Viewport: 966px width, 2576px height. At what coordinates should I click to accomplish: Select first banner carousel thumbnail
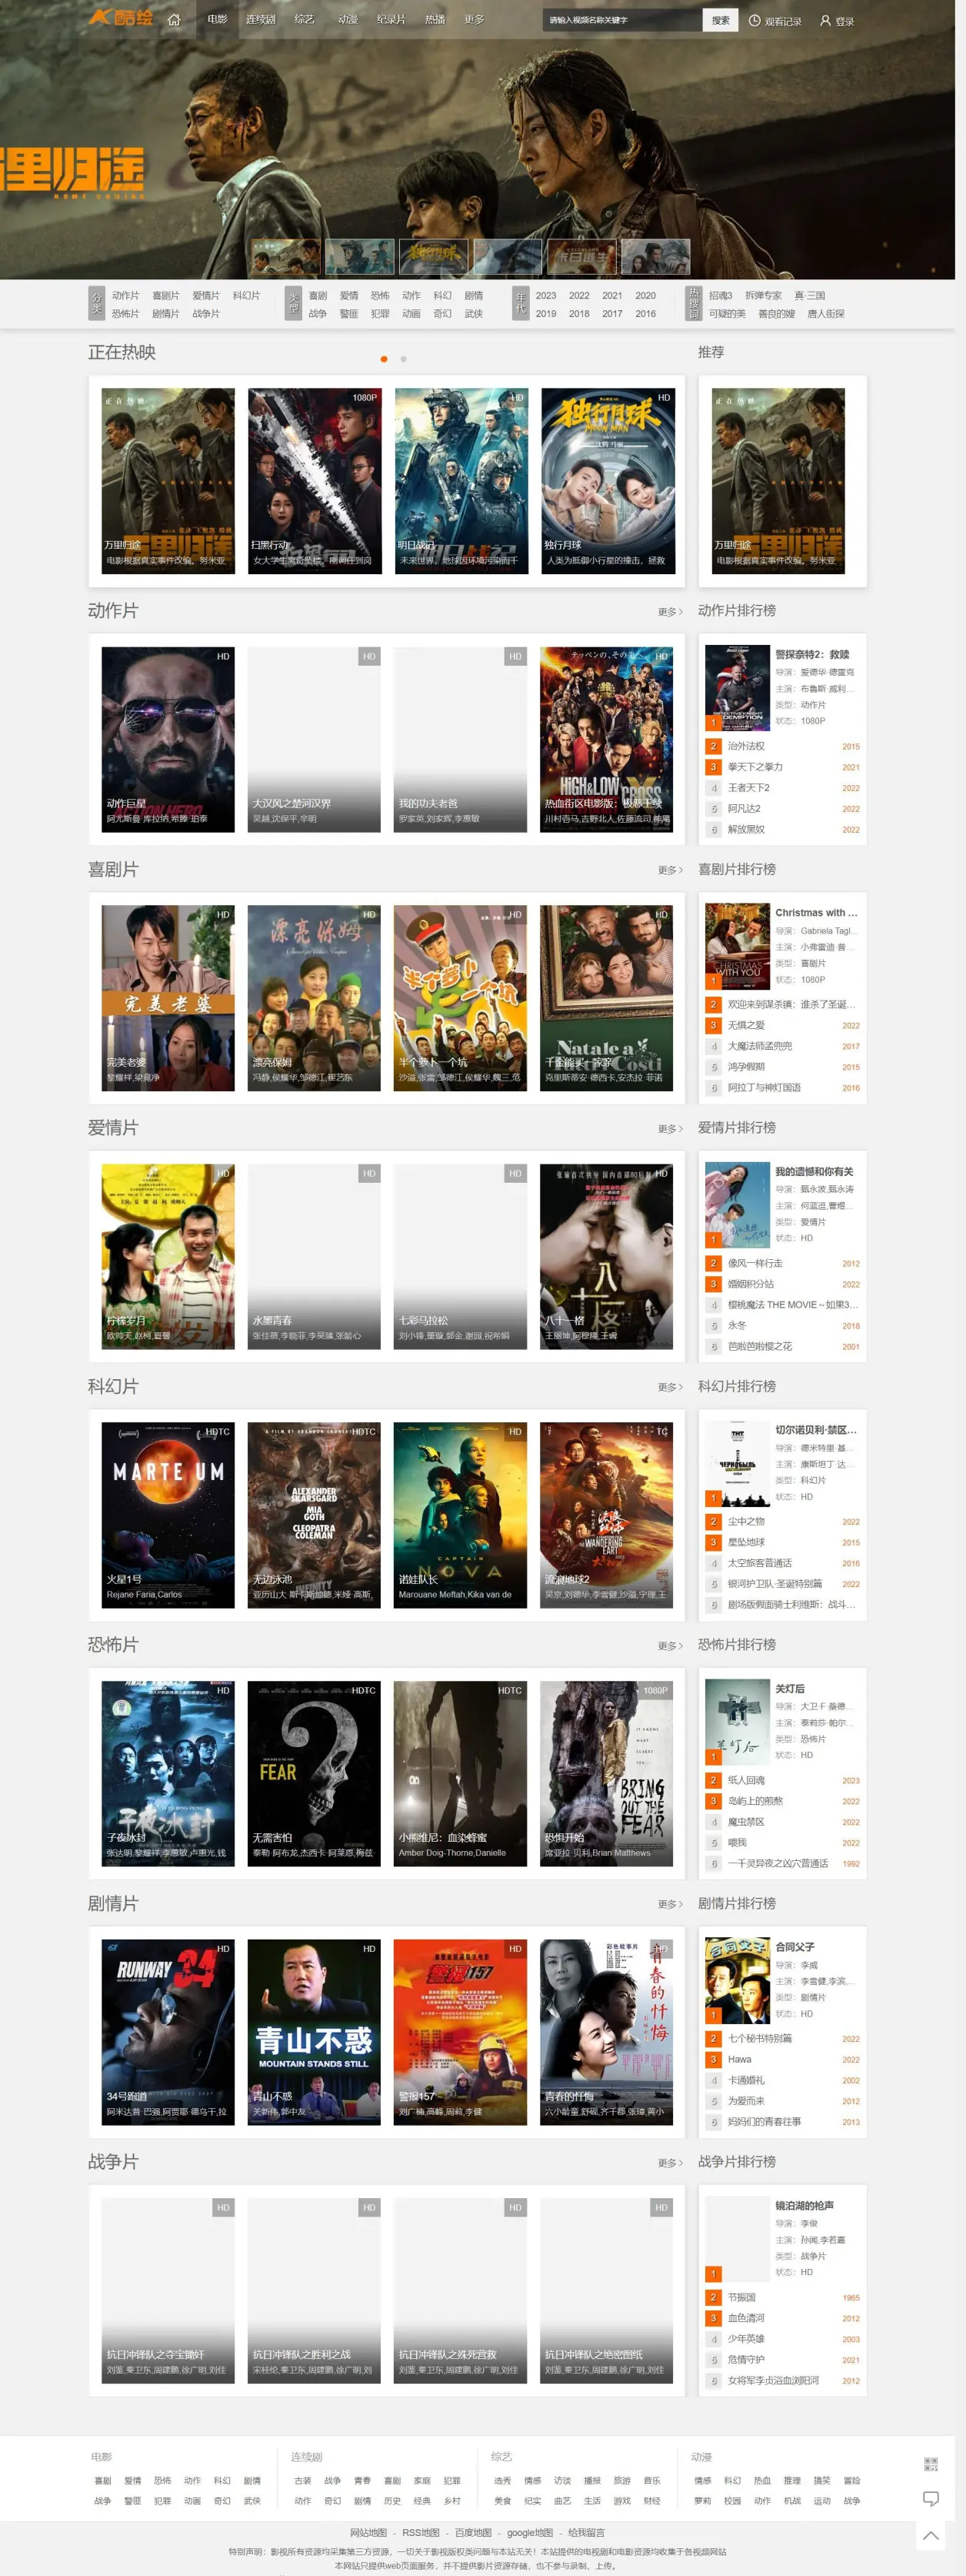(x=285, y=257)
